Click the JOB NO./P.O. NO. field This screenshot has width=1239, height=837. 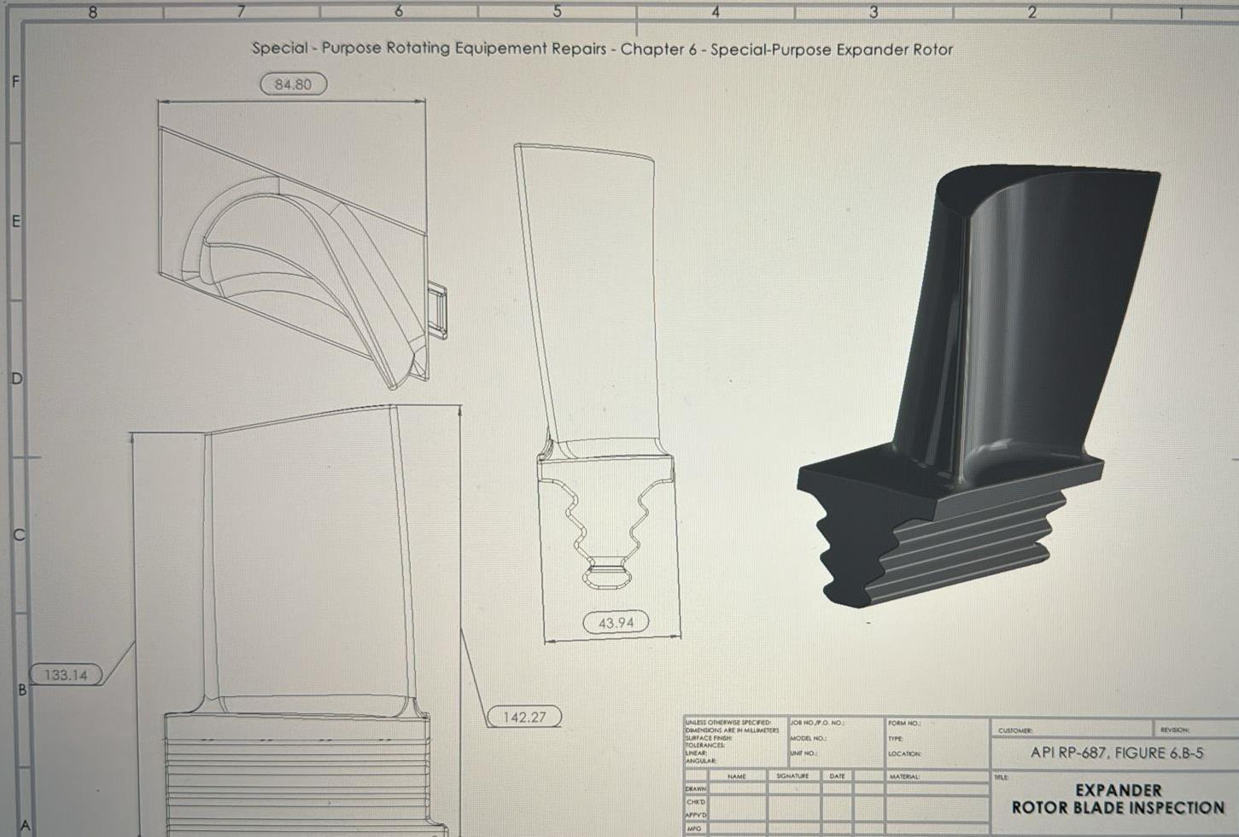tap(836, 724)
